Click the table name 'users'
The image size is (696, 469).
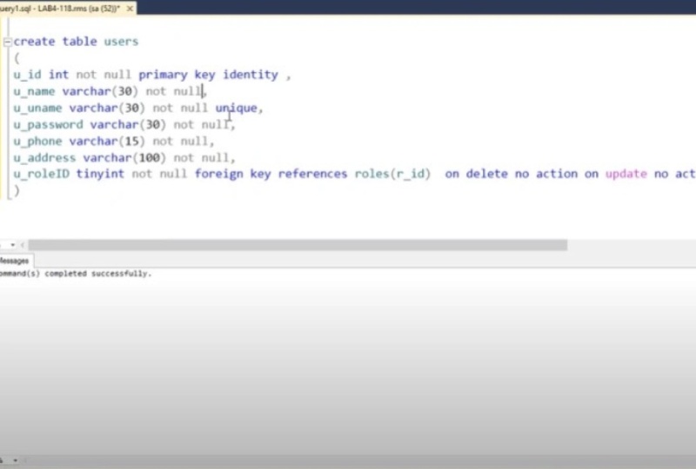point(121,41)
